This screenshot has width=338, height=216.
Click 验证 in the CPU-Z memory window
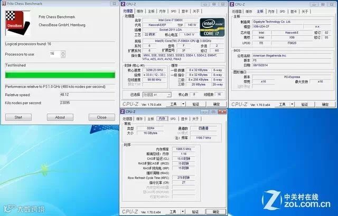195,212
